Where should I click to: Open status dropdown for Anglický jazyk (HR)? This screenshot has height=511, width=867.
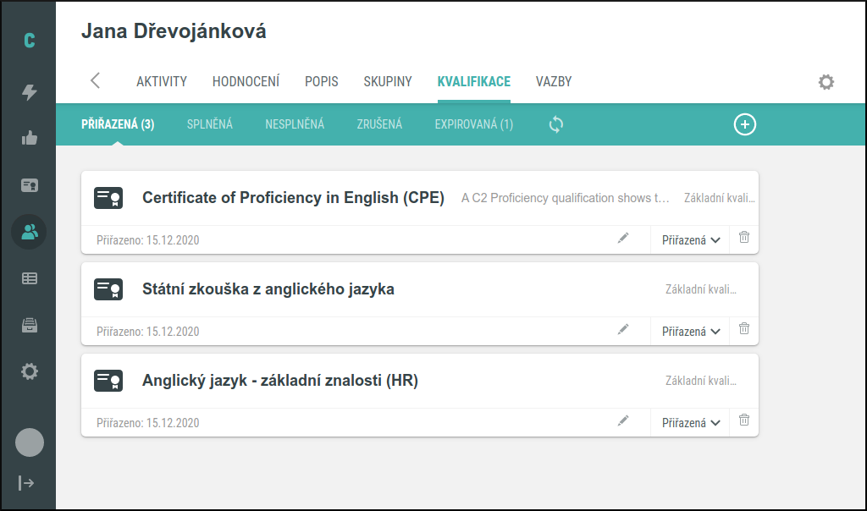[690, 423]
